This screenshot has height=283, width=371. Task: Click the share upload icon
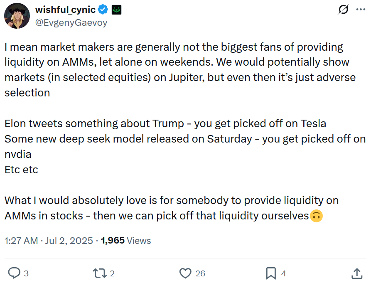356,273
